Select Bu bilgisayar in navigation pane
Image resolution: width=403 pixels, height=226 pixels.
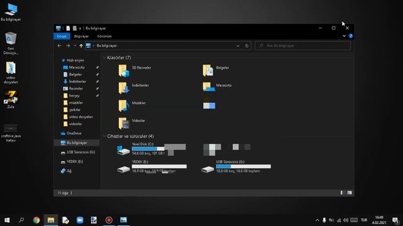point(77,143)
